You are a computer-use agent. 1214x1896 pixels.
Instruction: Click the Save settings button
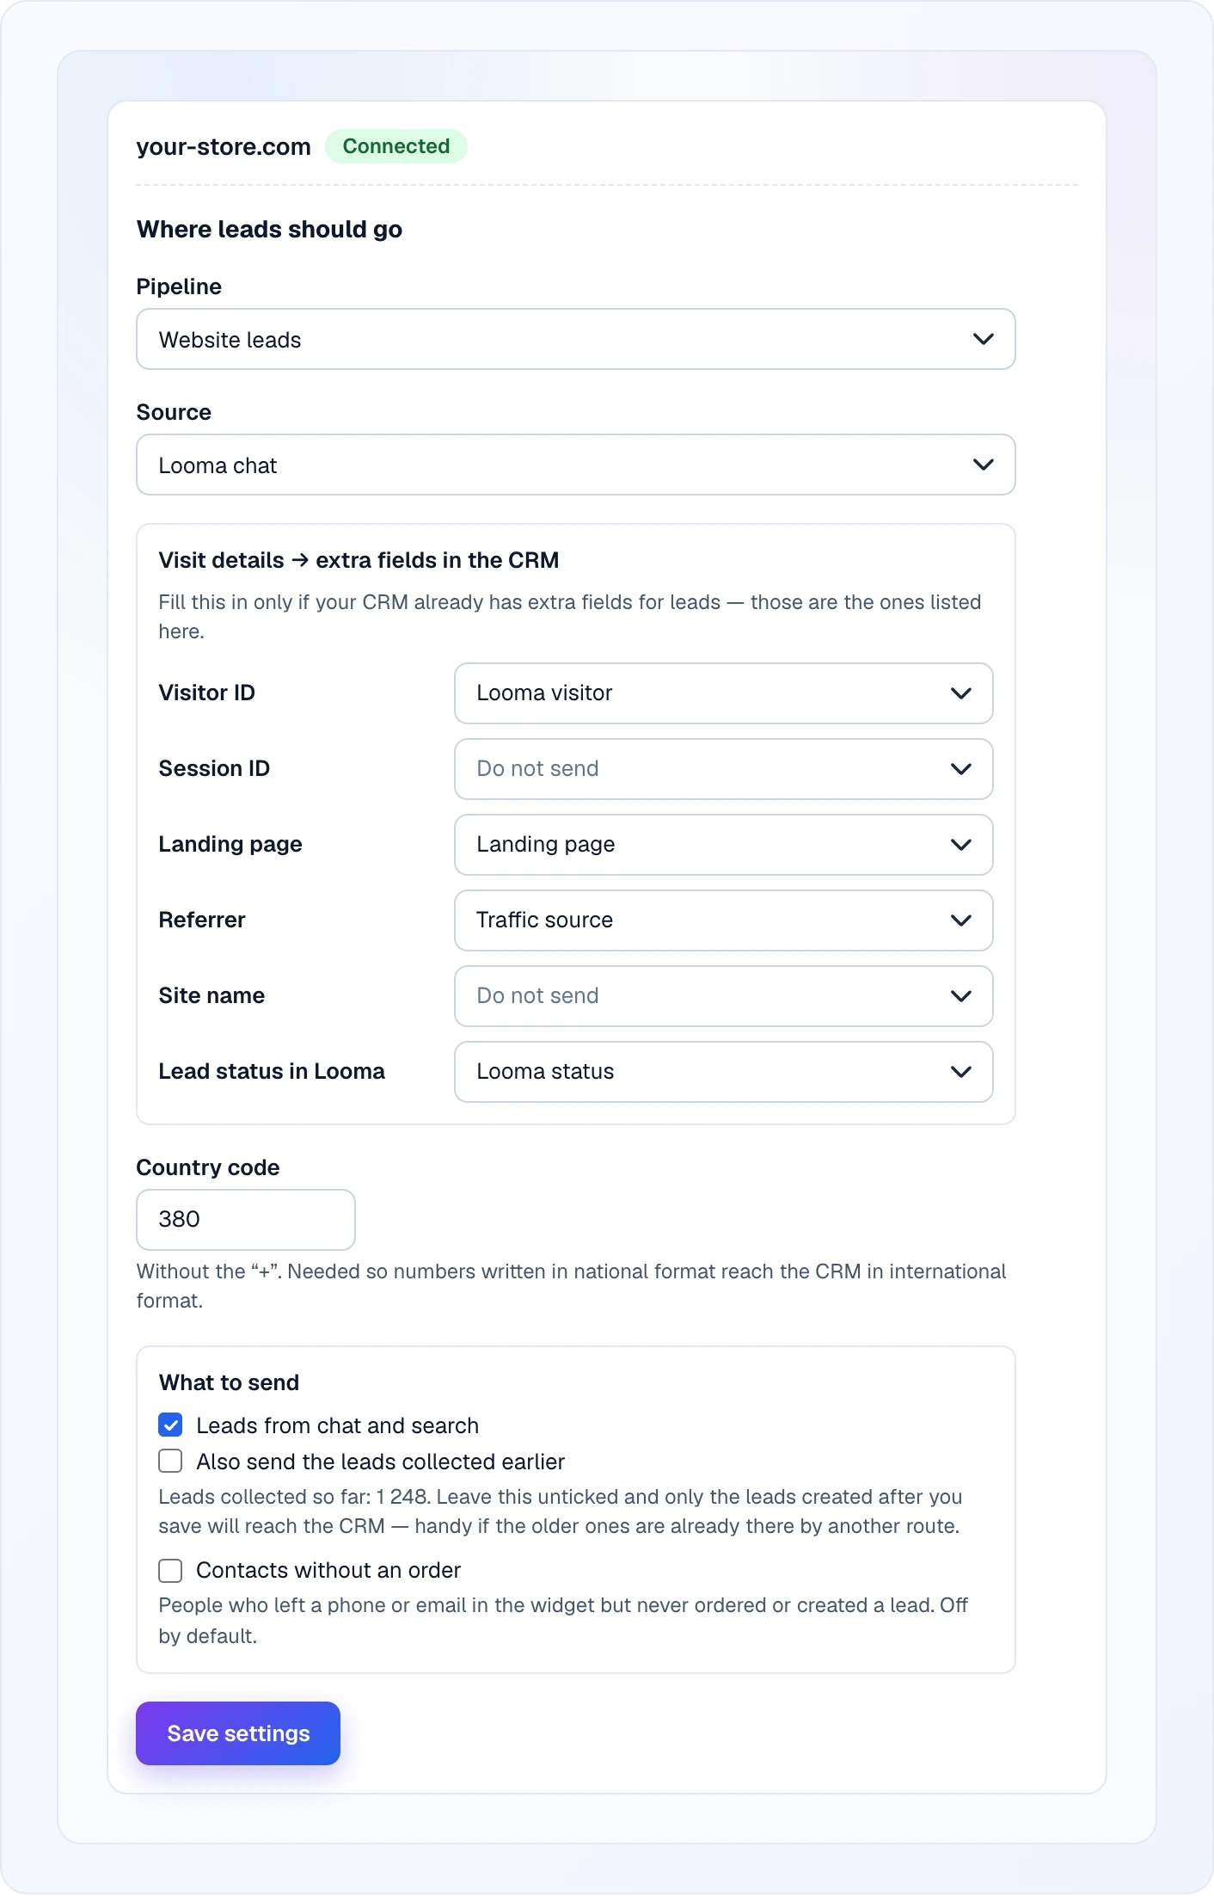tap(238, 1733)
